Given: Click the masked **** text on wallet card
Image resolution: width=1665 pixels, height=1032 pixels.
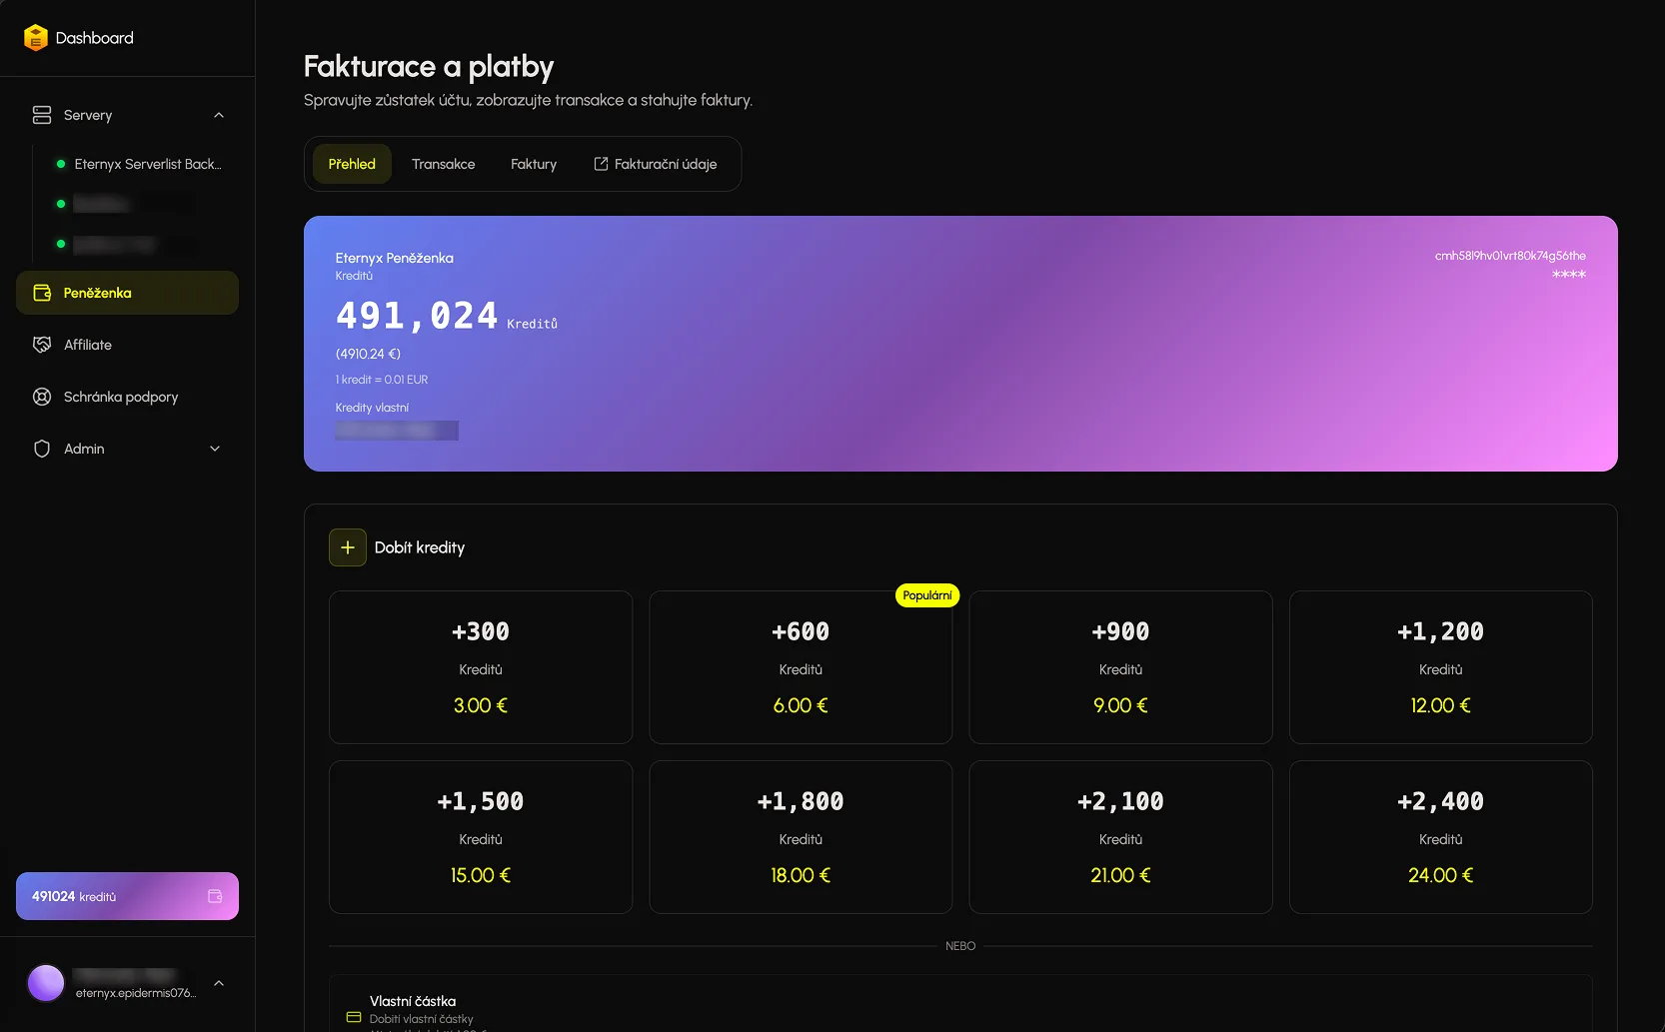Looking at the screenshot, I should point(1569,275).
